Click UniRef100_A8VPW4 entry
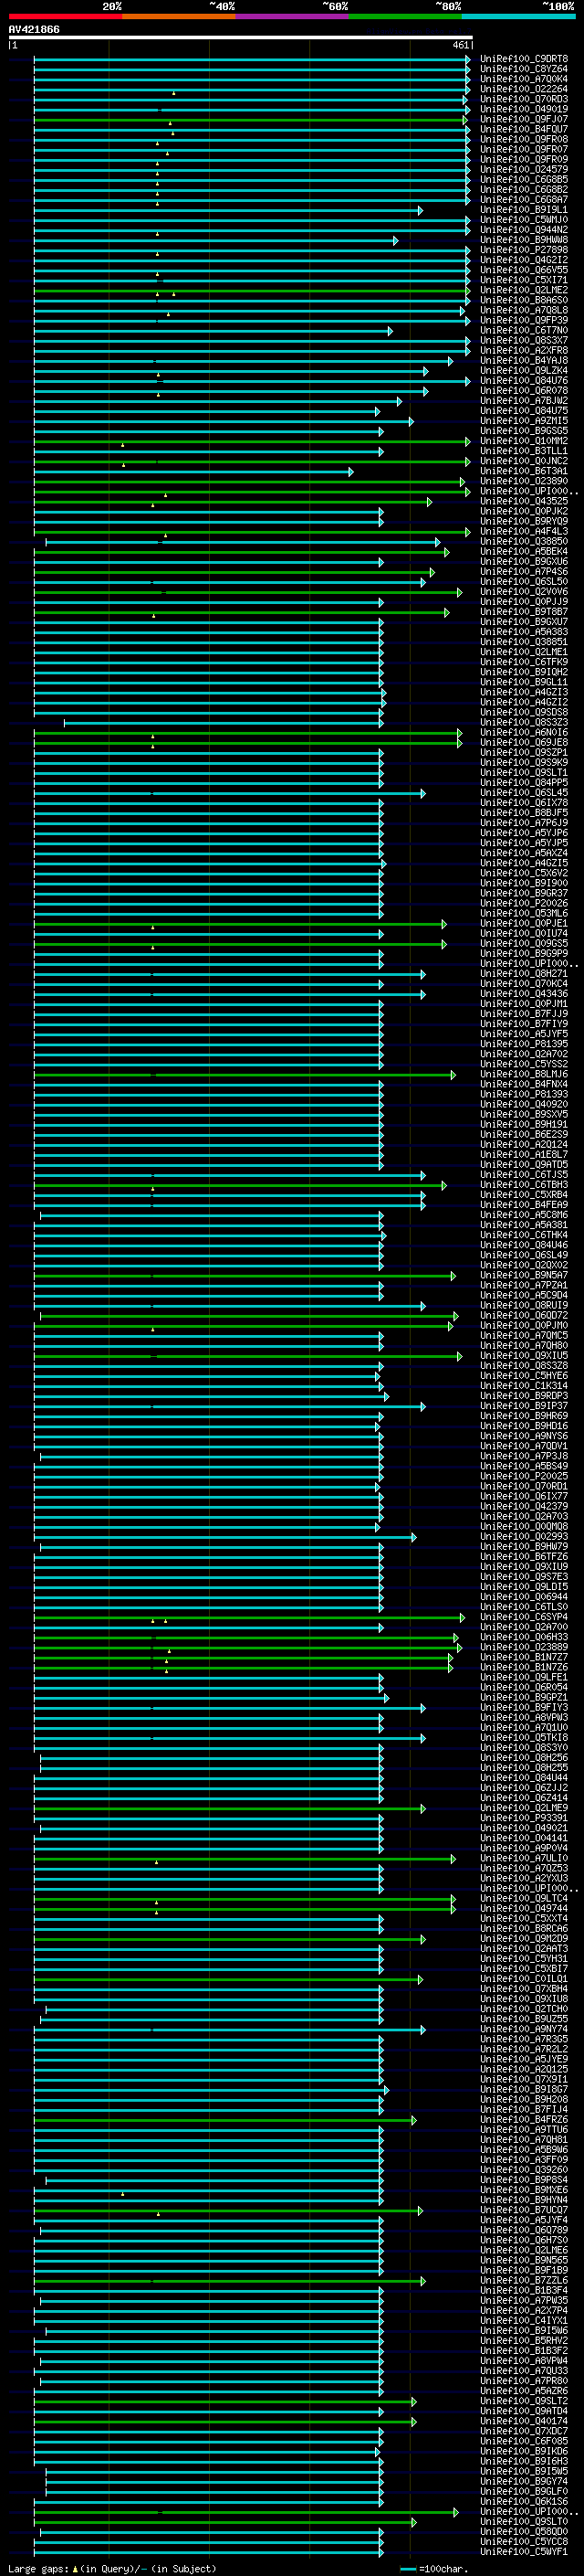Image resolution: width=584 pixels, height=2576 pixels. (x=523, y=2361)
